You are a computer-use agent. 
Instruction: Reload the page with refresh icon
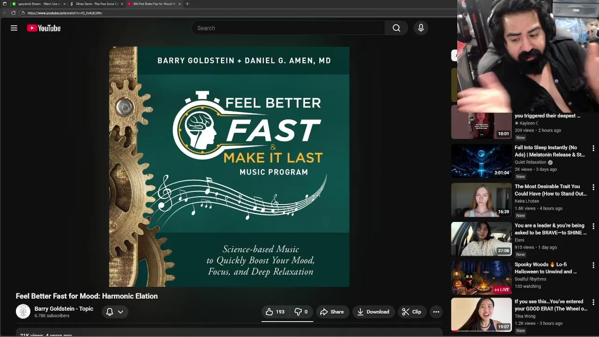coord(13,13)
